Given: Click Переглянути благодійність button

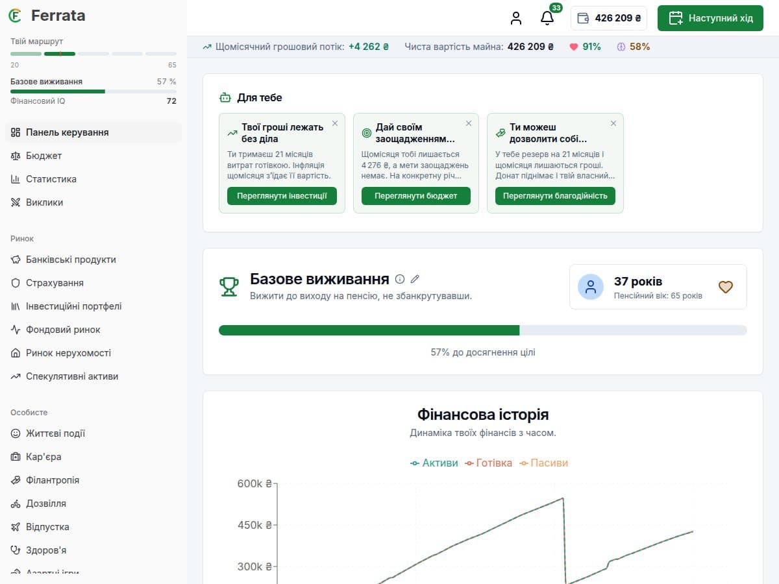Looking at the screenshot, I should coord(555,196).
